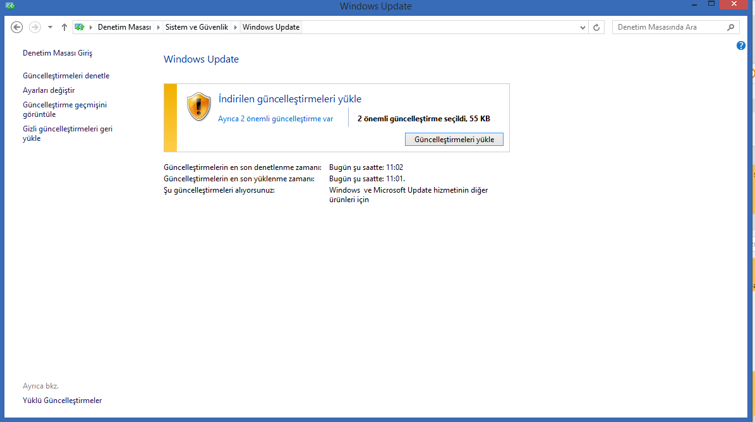
Task: Go up one level with up arrow
Action: [x=64, y=27]
